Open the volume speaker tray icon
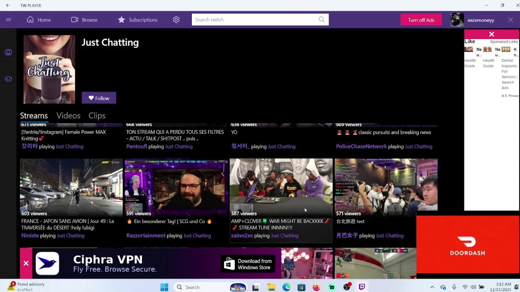The height and width of the screenshot is (292, 520). (473, 287)
